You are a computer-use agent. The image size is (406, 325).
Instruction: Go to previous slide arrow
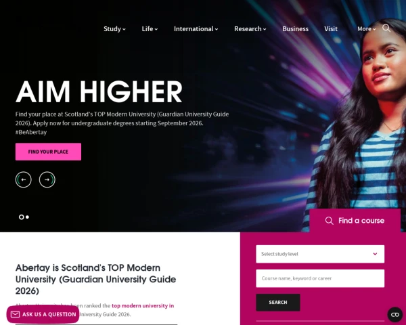point(23,179)
